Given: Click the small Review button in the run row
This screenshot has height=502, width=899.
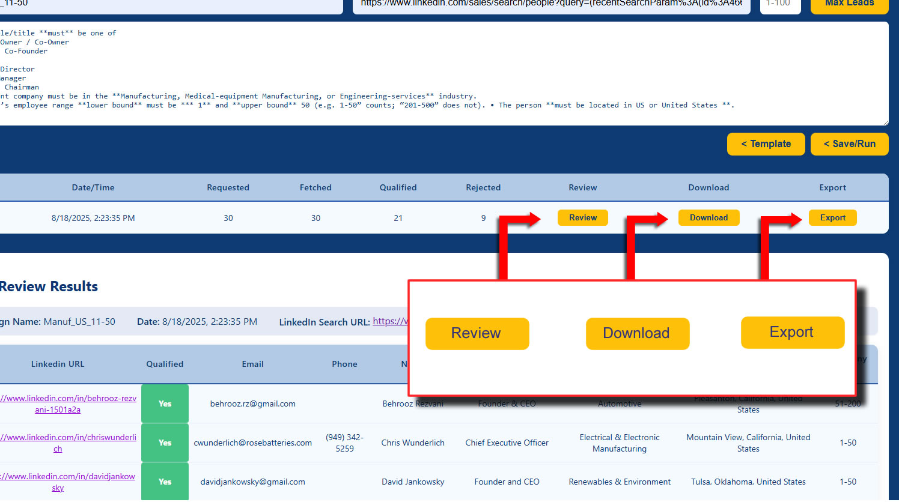Looking at the screenshot, I should 582,218.
